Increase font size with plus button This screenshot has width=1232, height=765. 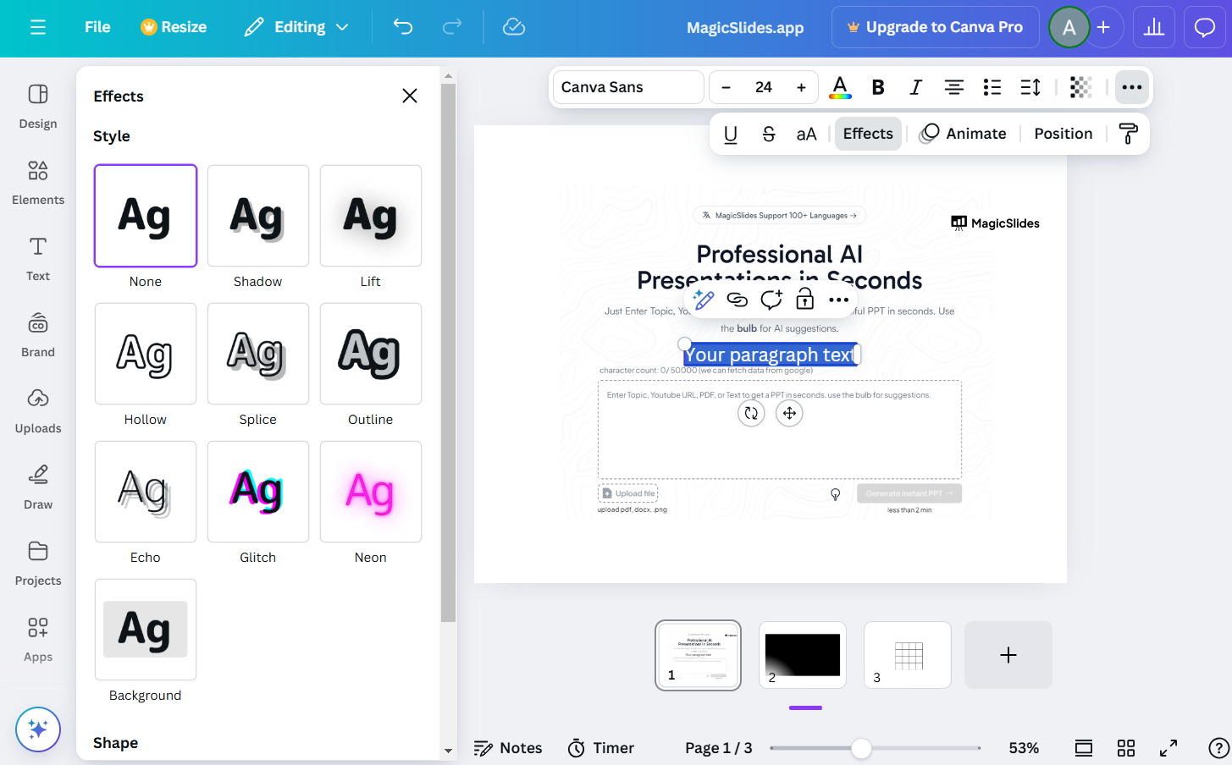pos(801,87)
